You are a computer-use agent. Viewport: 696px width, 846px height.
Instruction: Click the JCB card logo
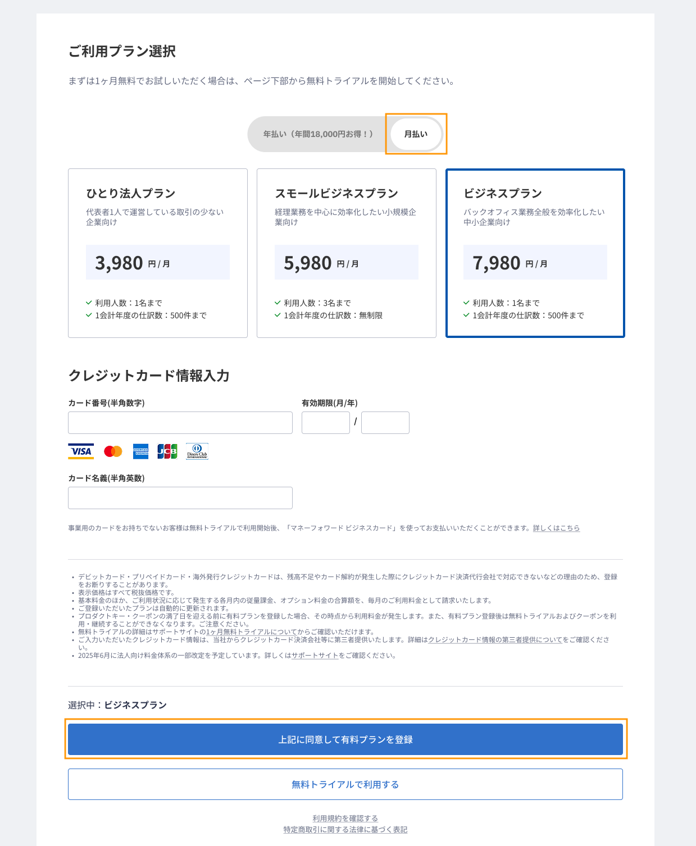167,451
